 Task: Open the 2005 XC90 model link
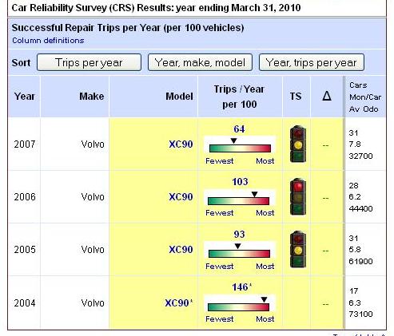181,250
